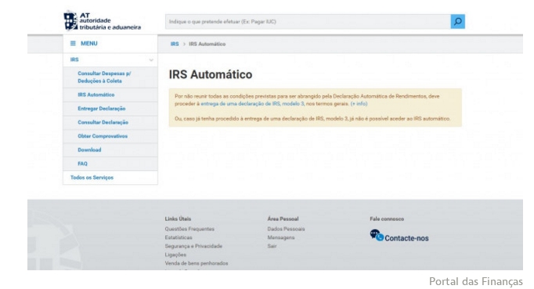The height and width of the screenshot is (289, 534).
Task: Click the Área Pessoal footer heading
Action: (x=283, y=219)
